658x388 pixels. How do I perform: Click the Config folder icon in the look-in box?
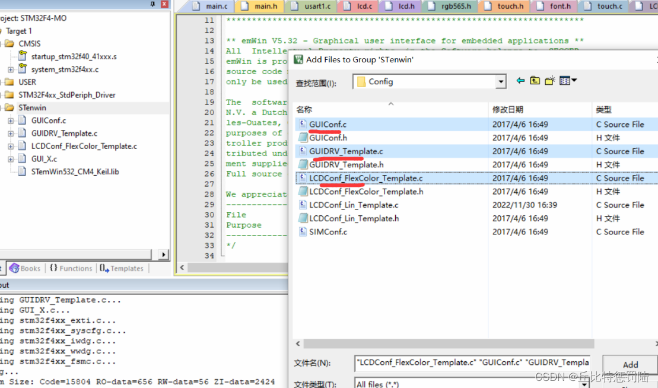pos(361,82)
